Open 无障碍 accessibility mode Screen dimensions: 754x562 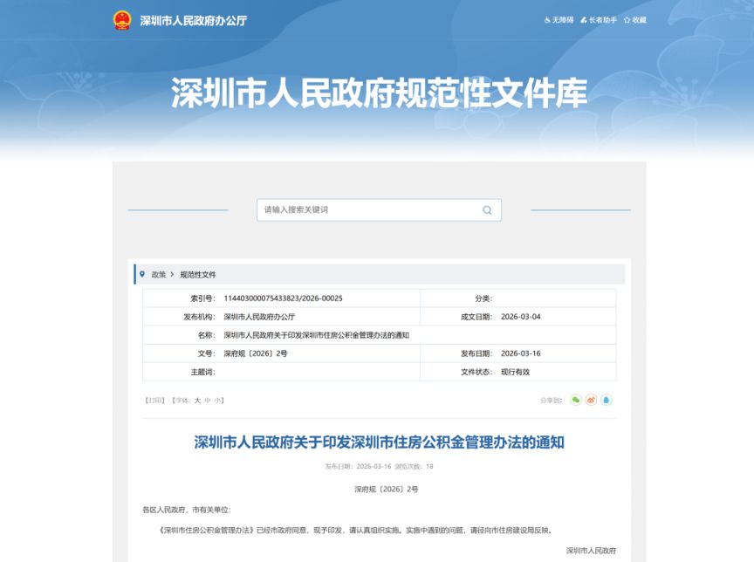coord(559,20)
